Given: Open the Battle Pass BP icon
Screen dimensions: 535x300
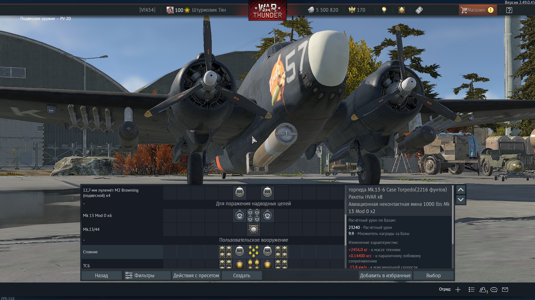Looking at the screenshot, I should [x=419, y=10].
